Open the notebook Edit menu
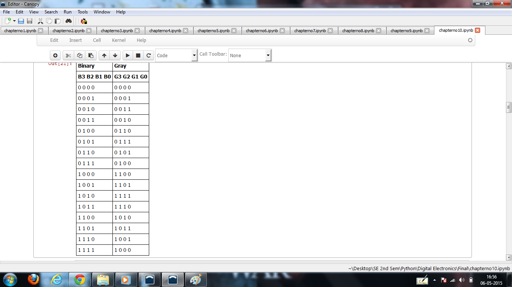Viewport: 512px width, 287px height. pyautogui.click(x=54, y=40)
